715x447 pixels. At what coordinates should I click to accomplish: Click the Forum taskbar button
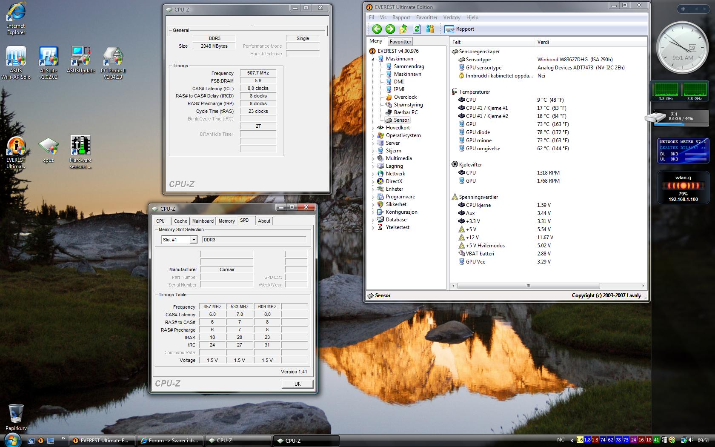170,441
